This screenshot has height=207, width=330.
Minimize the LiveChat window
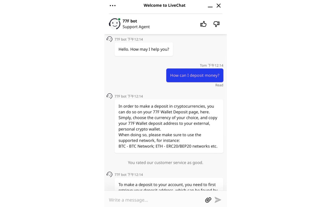(x=210, y=6)
